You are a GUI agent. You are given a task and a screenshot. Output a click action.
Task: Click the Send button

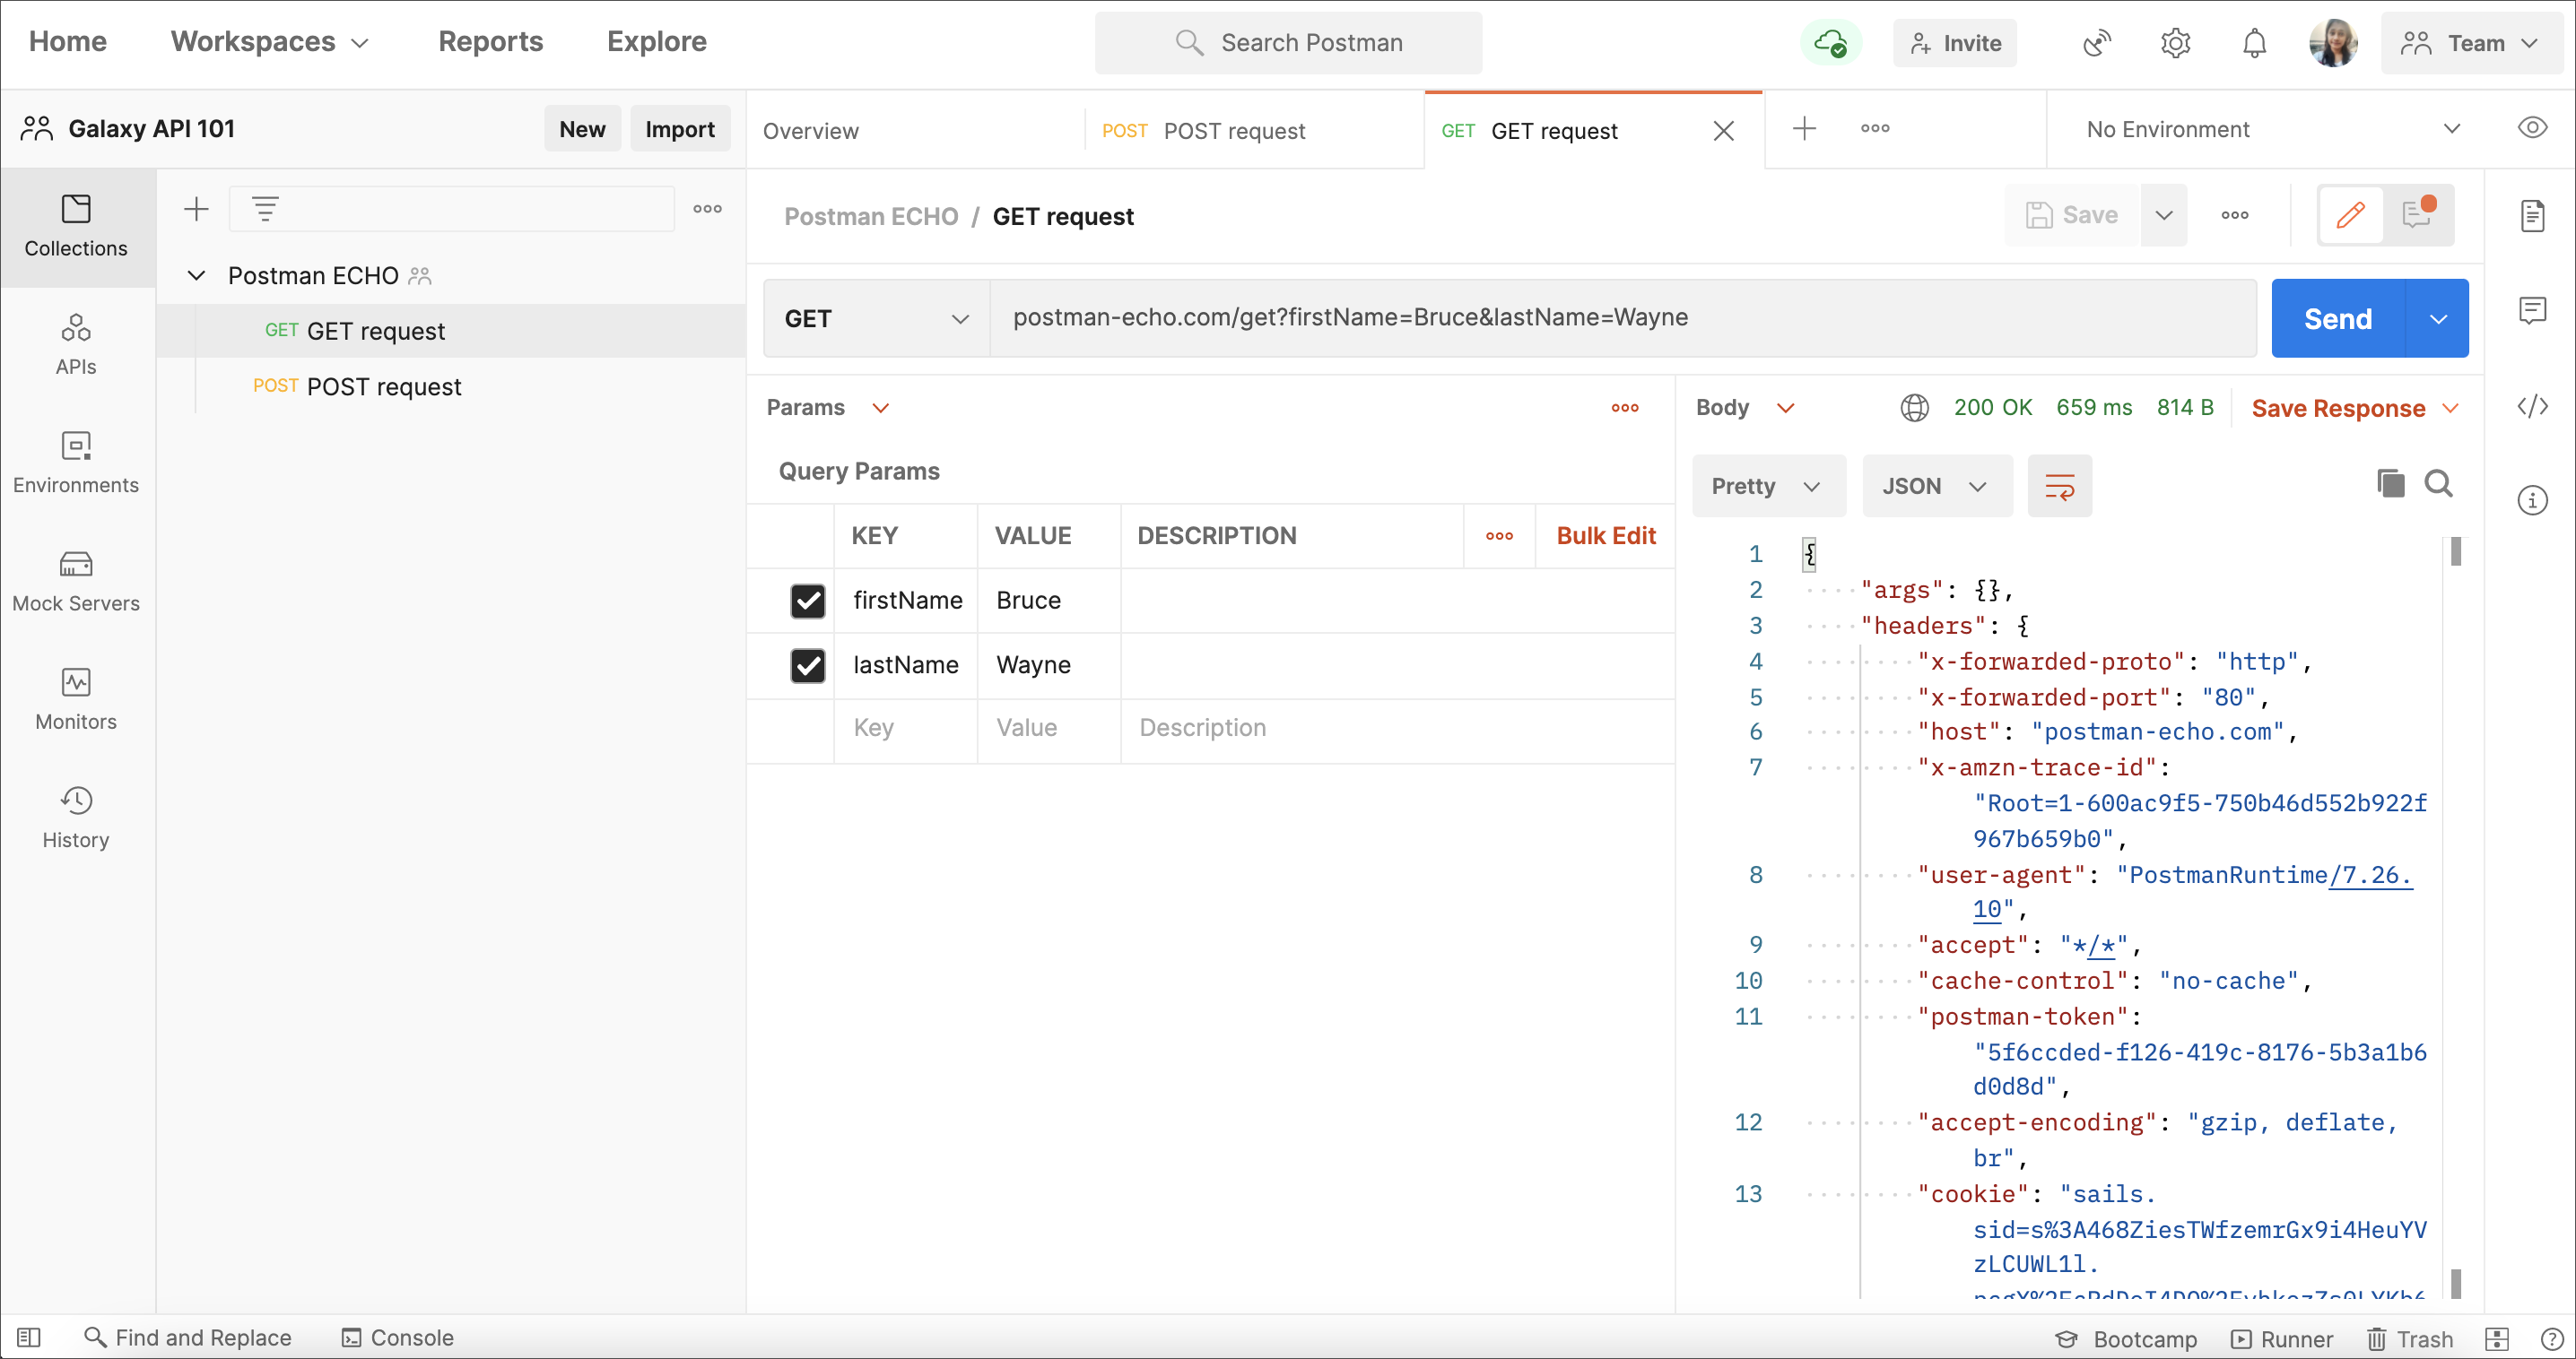click(2338, 319)
